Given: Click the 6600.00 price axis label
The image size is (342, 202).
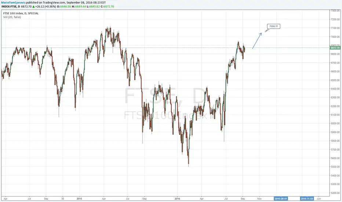Looking at the screenshot, I should [x=335, y=71].
